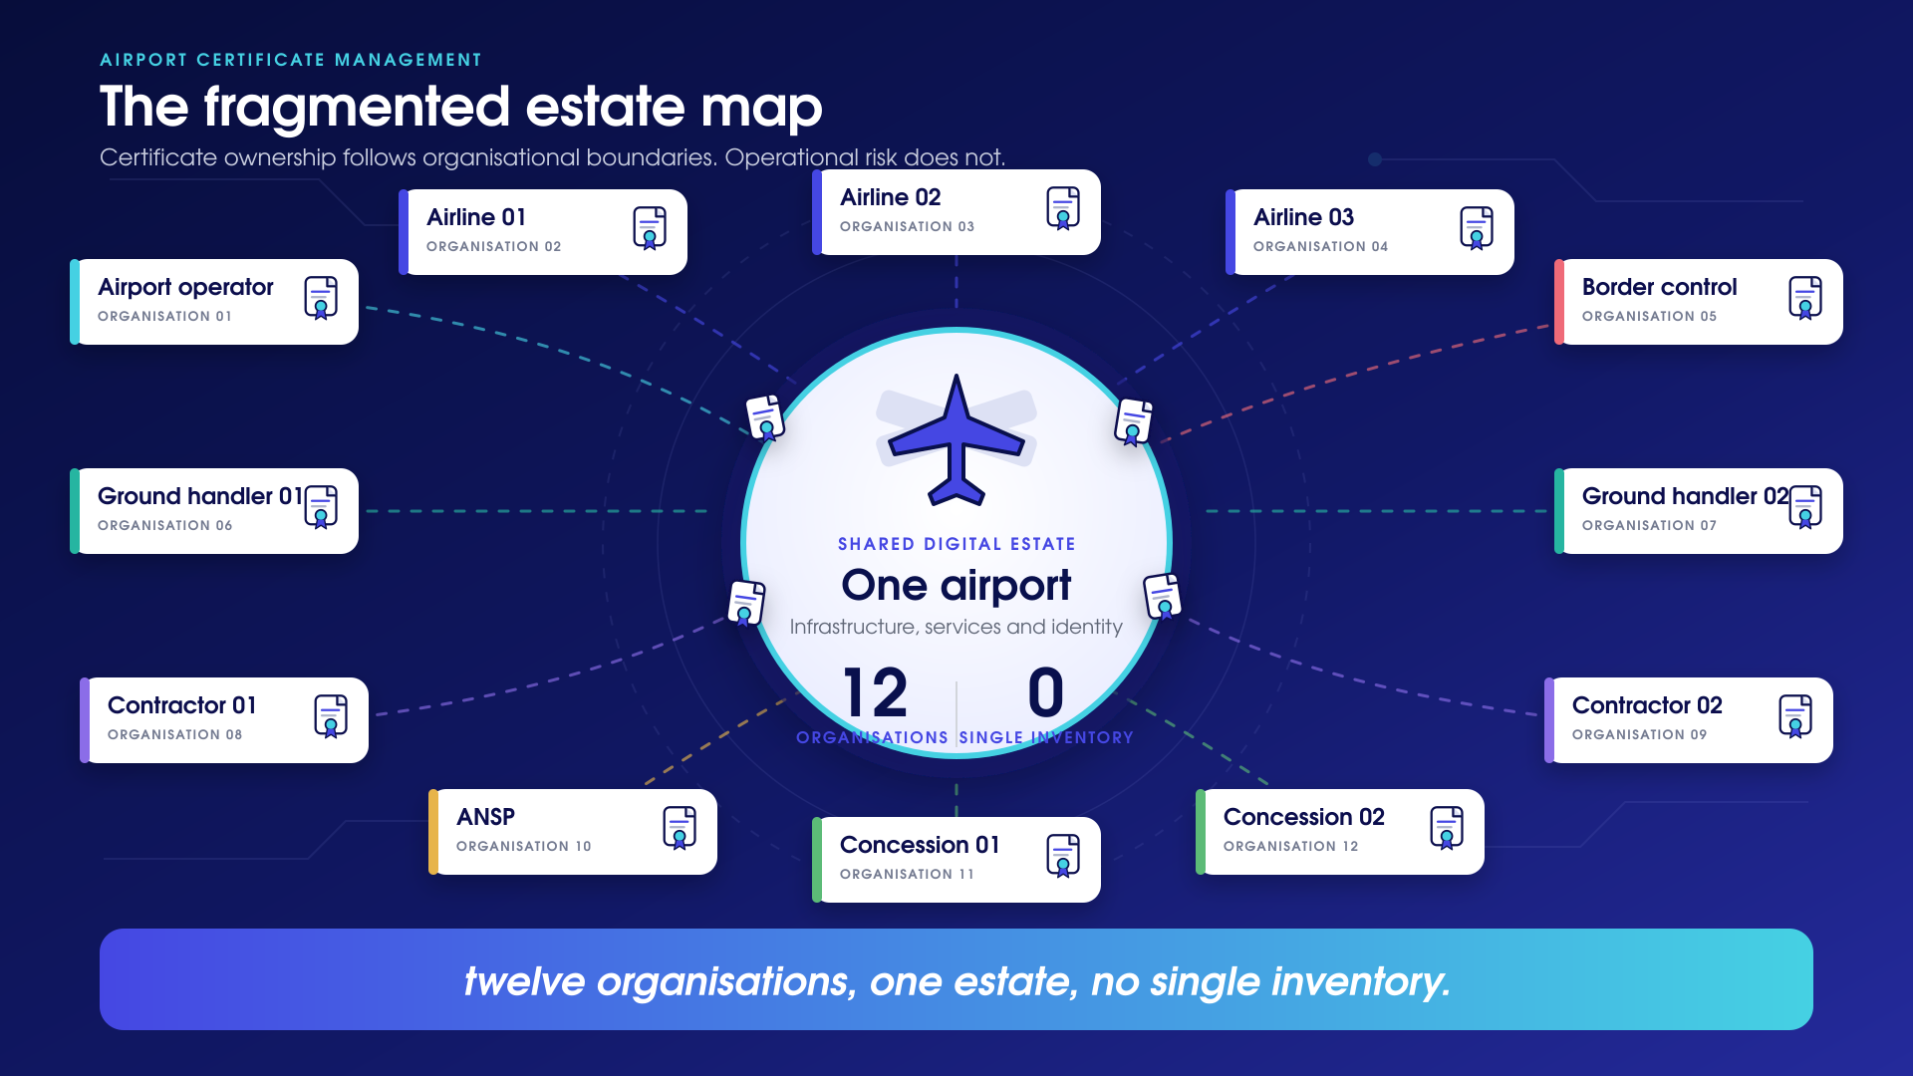Select the 'Border control' card title
This screenshot has height=1076, width=1913.
point(1660,287)
